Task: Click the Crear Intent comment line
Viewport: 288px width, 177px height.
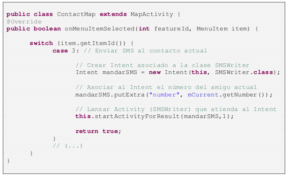Action: (x=162, y=65)
